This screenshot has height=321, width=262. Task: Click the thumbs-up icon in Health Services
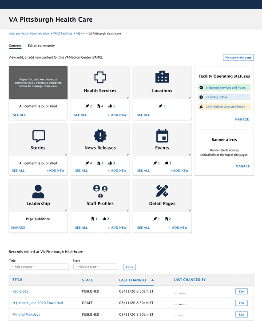click(110, 106)
